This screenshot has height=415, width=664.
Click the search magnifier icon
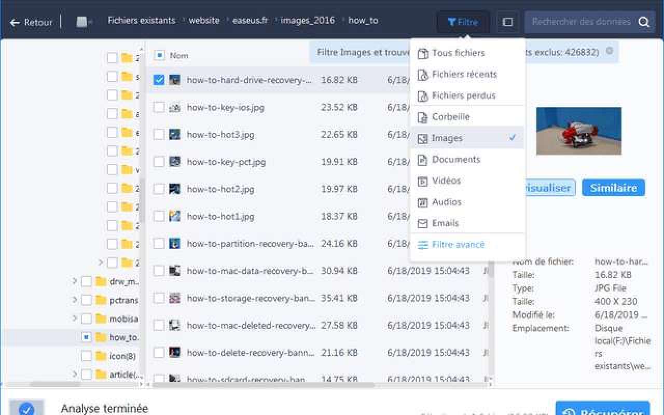644,23
